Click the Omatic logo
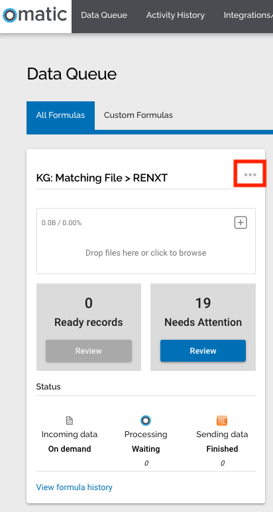The width and height of the screenshot is (273, 512). (x=35, y=15)
